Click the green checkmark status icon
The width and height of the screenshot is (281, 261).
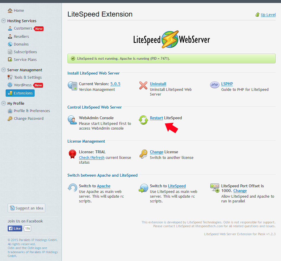tap(73, 58)
